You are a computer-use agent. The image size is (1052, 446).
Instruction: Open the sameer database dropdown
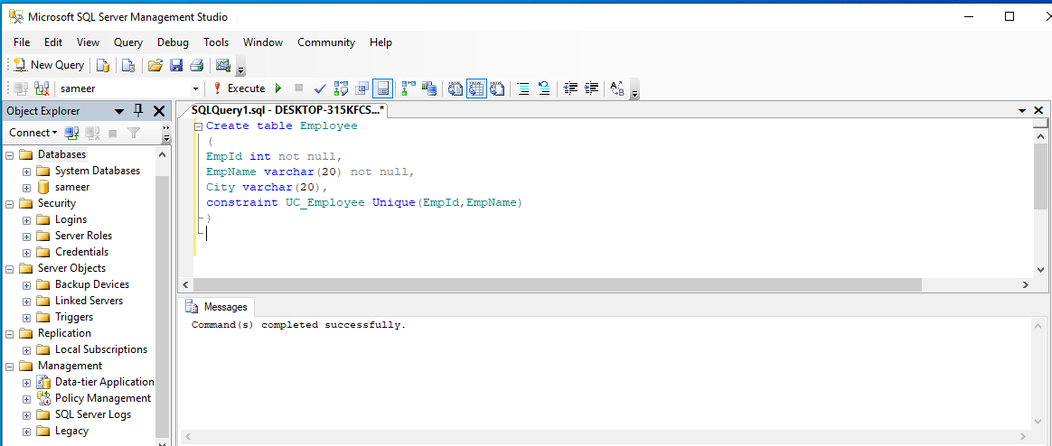pos(196,88)
